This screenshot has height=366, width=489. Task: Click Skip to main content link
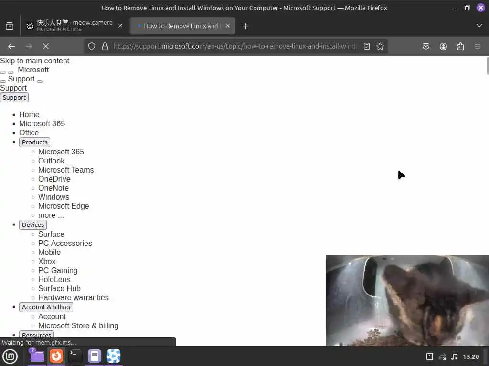34,61
